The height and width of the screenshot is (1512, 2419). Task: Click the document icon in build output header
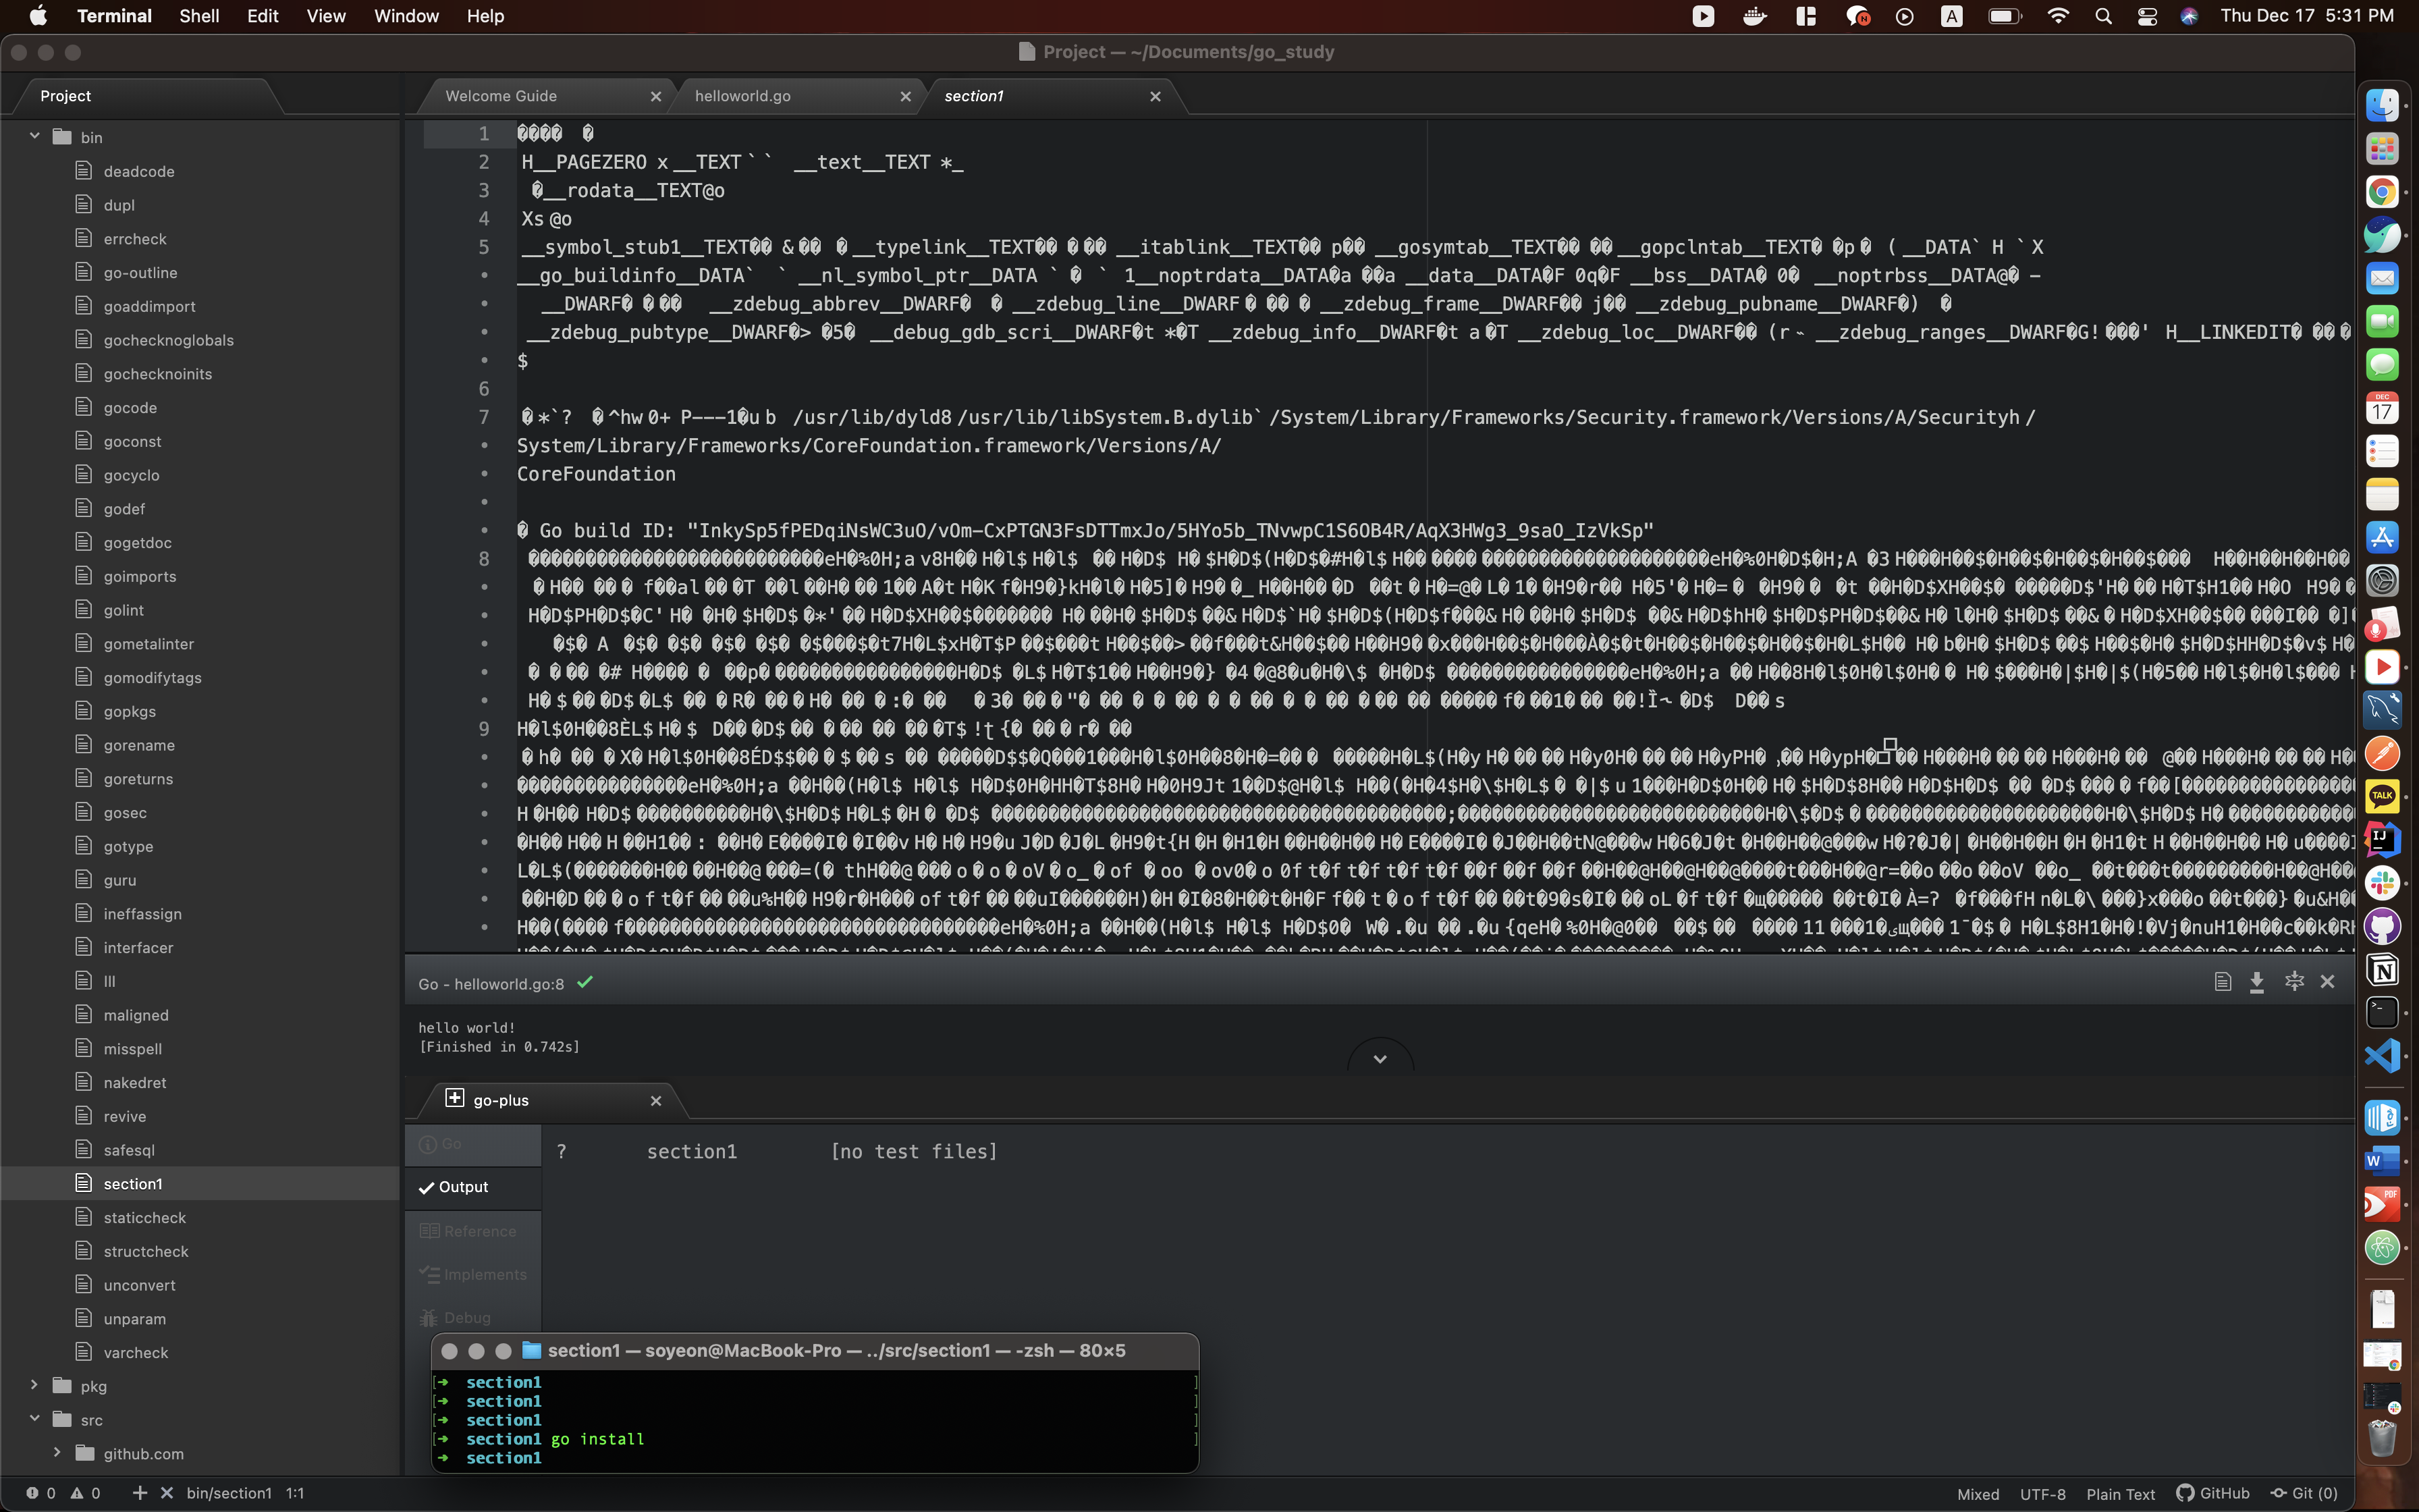coord(2222,982)
